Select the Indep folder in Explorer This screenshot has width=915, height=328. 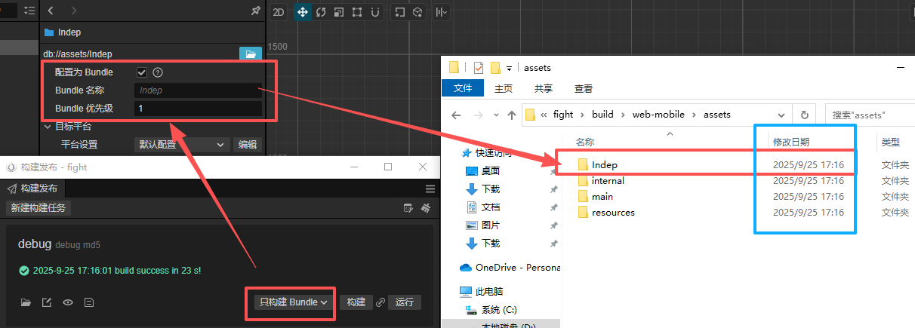pos(605,164)
